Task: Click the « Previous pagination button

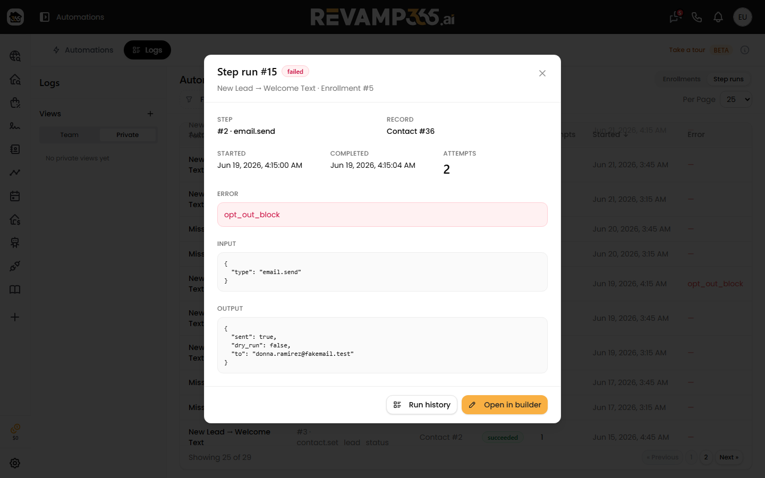Action: [662, 457]
